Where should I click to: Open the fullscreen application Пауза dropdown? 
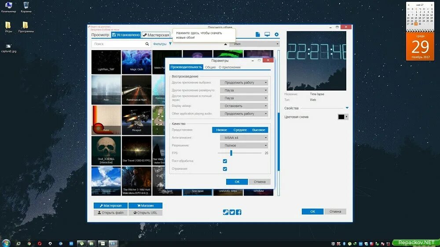point(244,98)
